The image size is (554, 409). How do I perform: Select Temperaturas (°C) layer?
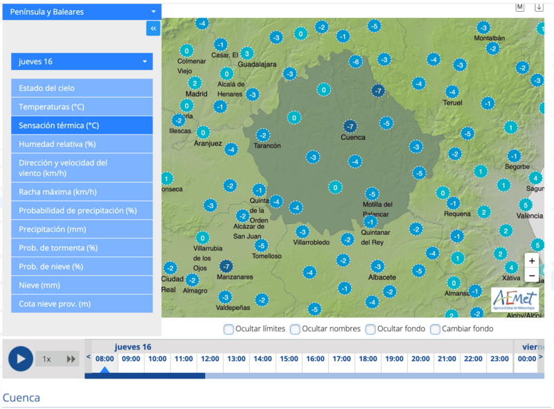pos(82,107)
